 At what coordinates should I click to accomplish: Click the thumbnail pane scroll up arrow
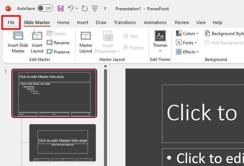(x=105, y=66)
